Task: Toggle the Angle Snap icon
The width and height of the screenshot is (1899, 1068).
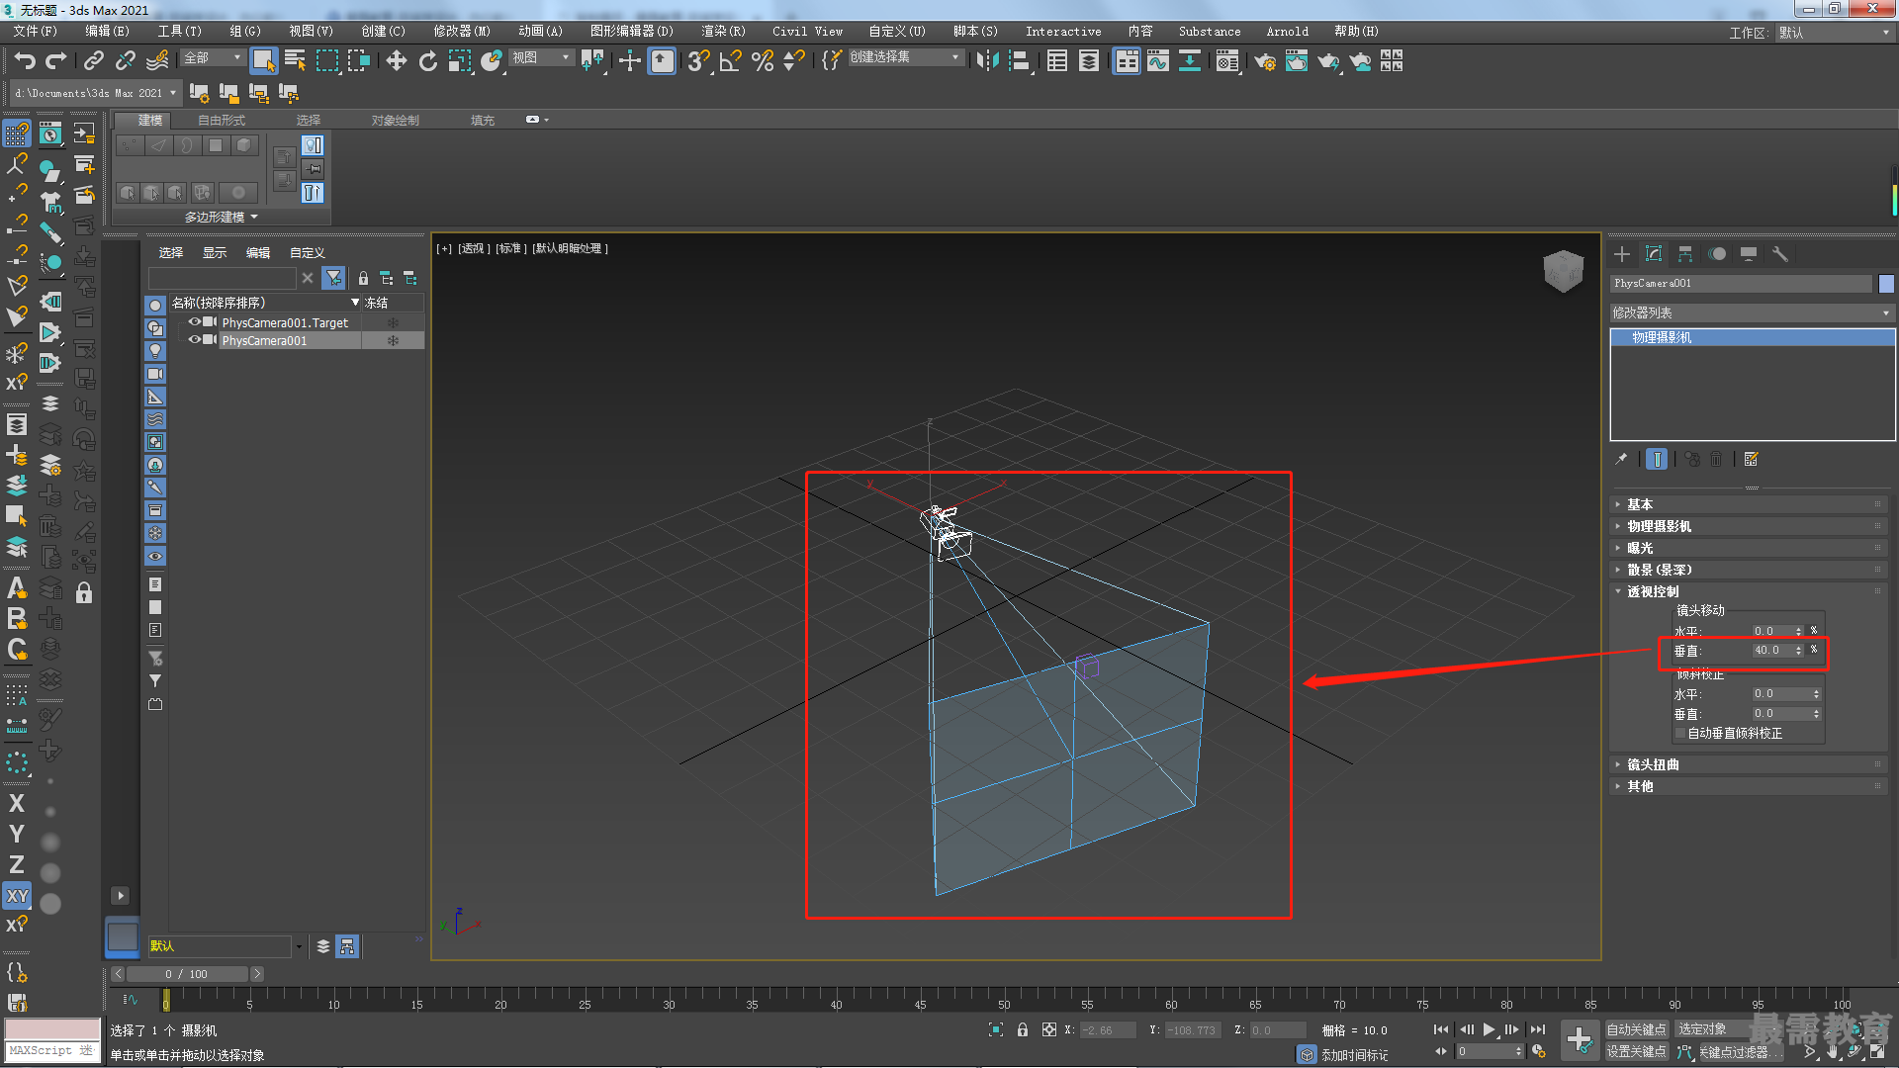Action: (x=731, y=61)
